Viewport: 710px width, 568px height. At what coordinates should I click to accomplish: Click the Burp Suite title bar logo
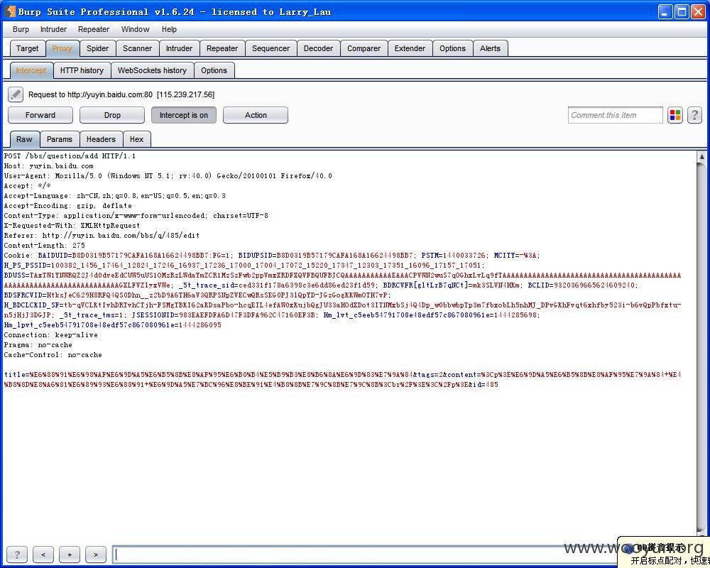click(11, 11)
